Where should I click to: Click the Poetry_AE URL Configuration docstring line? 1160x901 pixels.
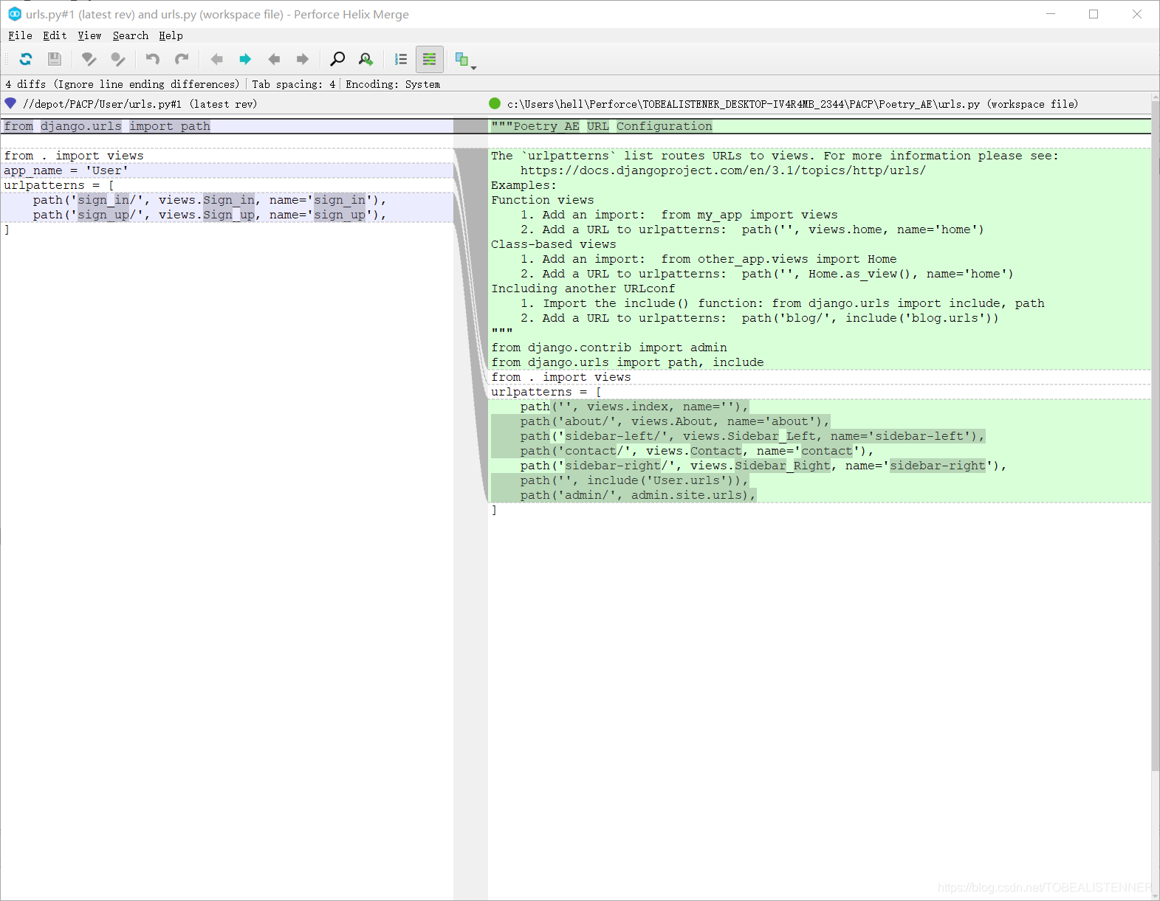[x=602, y=126]
